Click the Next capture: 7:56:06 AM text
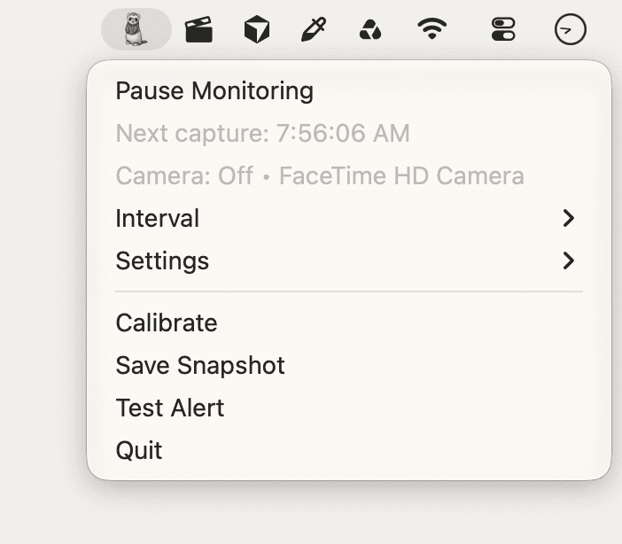This screenshot has width=622, height=544. [x=262, y=133]
